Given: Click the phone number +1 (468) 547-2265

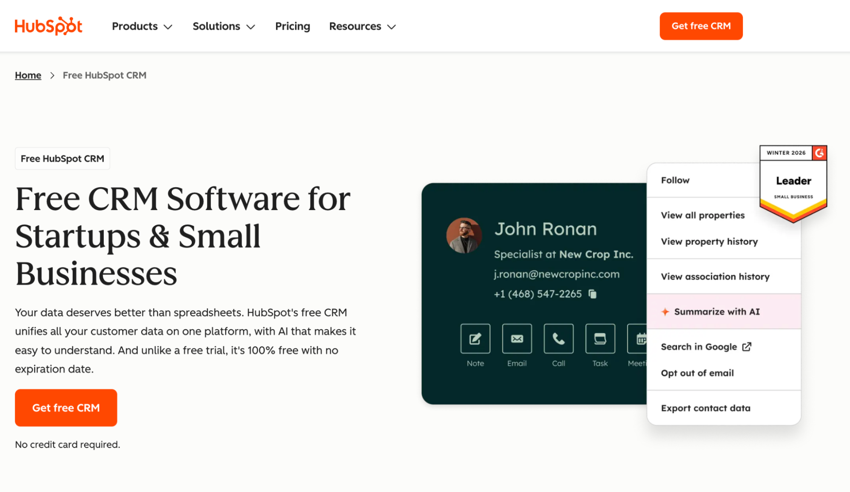Looking at the screenshot, I should [x=538, y=294].
